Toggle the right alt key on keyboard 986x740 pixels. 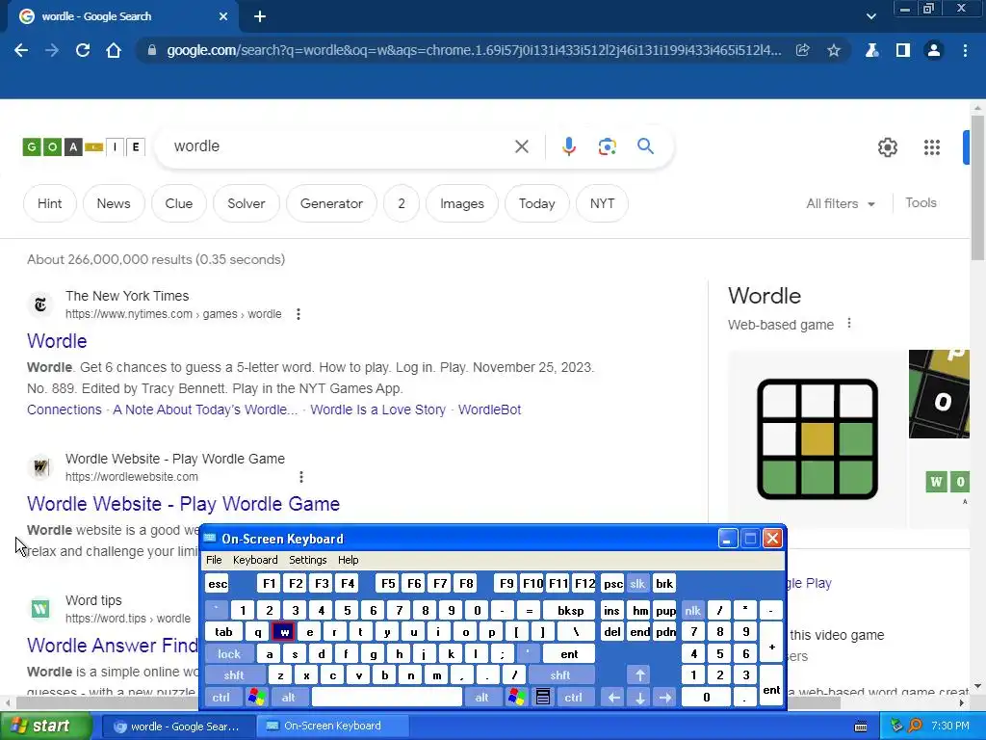tap(481, 698)
